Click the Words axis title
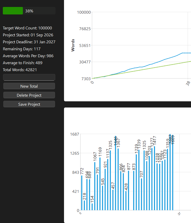 (x=73, y=45)
